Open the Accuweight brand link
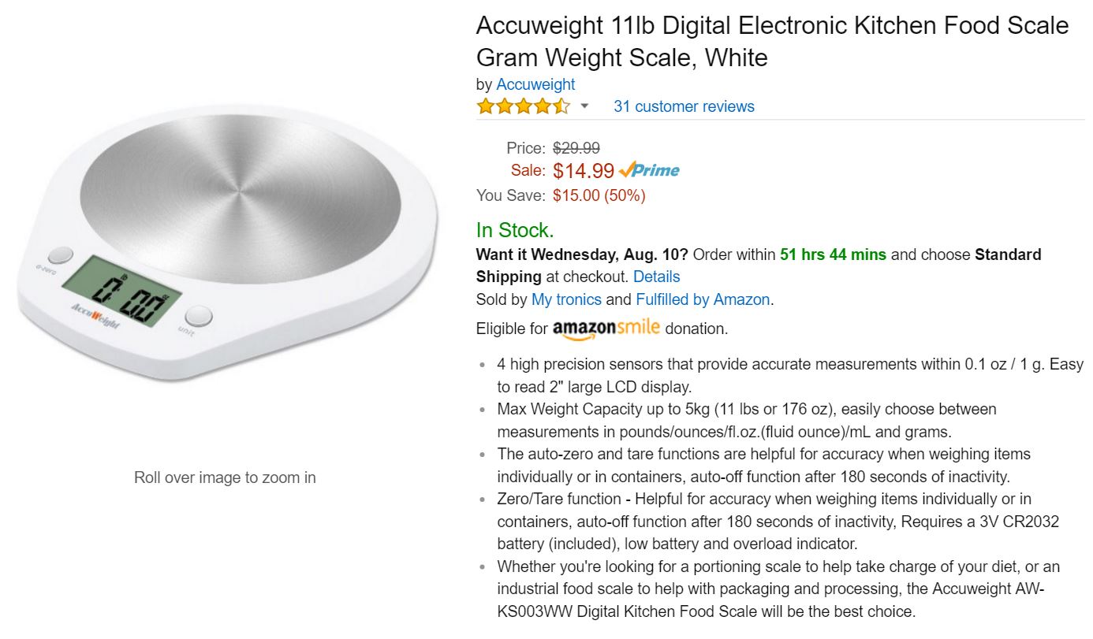Screen dimensions: 1093x639 pyautogui.click(x=535, y=84)
